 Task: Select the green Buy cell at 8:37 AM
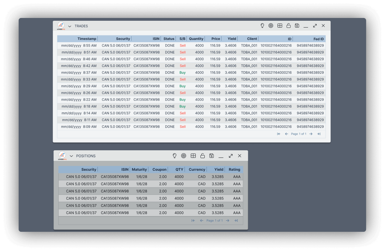(x=182, y=72)
